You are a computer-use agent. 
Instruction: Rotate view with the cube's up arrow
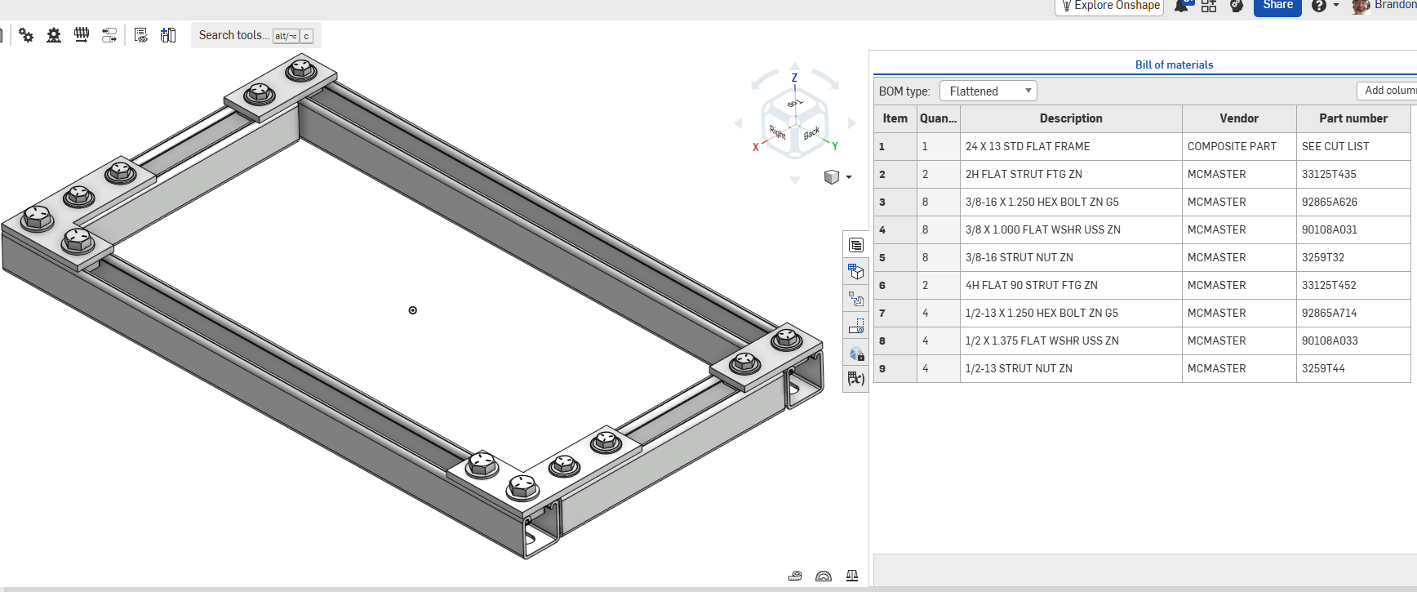pyautogui.click(x=795, y=67)
